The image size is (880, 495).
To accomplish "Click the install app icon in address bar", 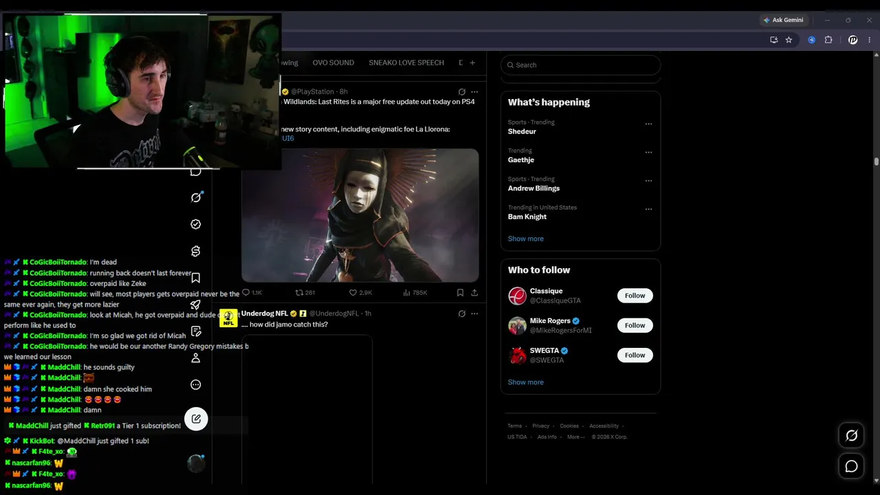I will [x=774, y=40].
